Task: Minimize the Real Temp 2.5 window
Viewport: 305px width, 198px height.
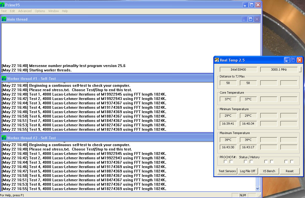Action: click(287, 60)
